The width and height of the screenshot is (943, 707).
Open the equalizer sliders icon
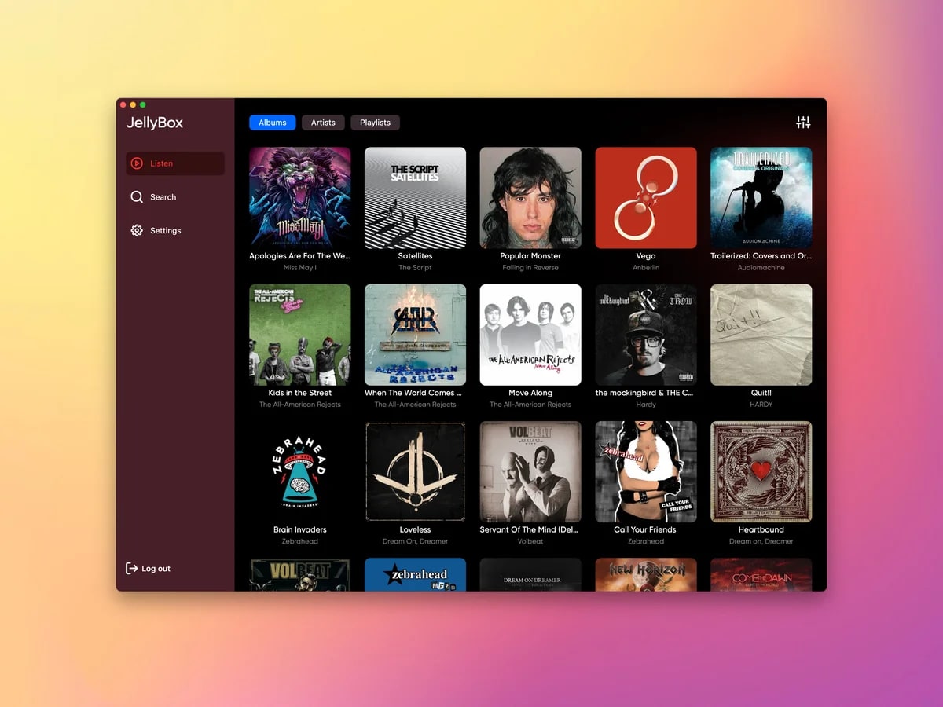pyautogui.click(x=803, y=123)
